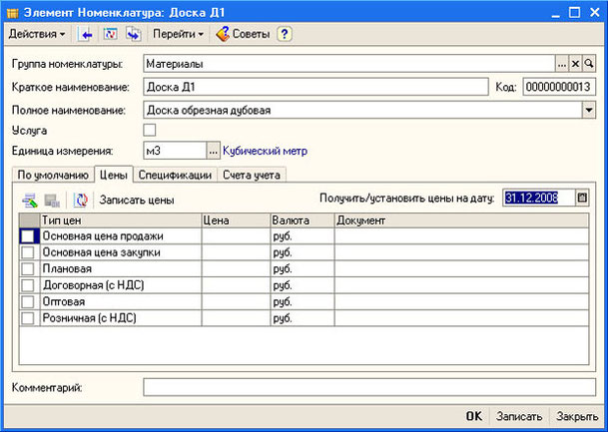Enable the Розничная (с НДС) checkbox
The height and width of the screenshot is (432, 608).
coord(28,318)
